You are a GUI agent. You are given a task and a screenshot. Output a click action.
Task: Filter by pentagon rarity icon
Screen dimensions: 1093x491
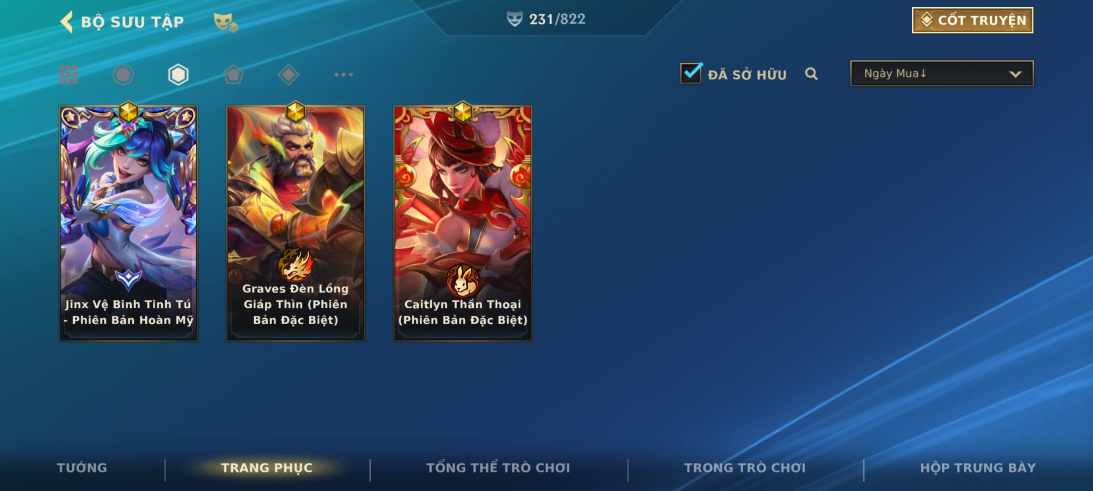pos(233,75)
